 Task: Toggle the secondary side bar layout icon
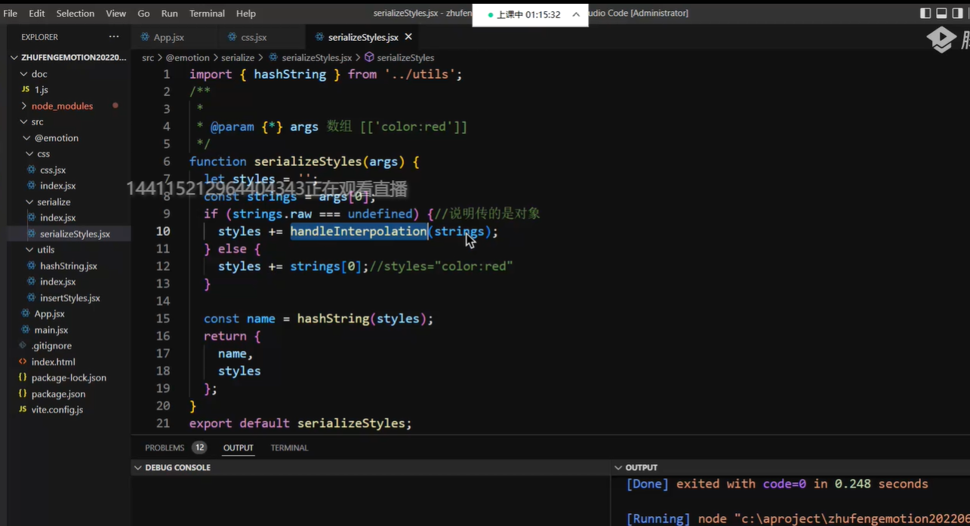point(958,13)
